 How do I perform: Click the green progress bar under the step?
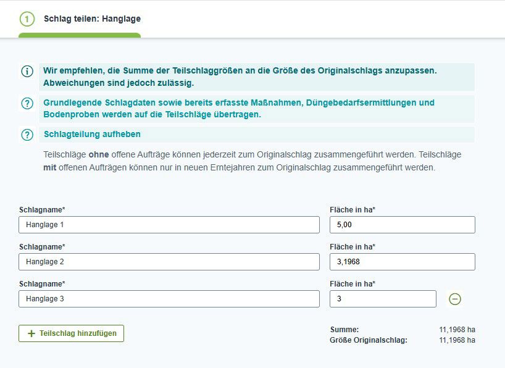80,35
